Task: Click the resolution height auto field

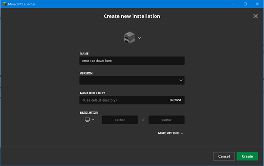Action: coord(166,120)
